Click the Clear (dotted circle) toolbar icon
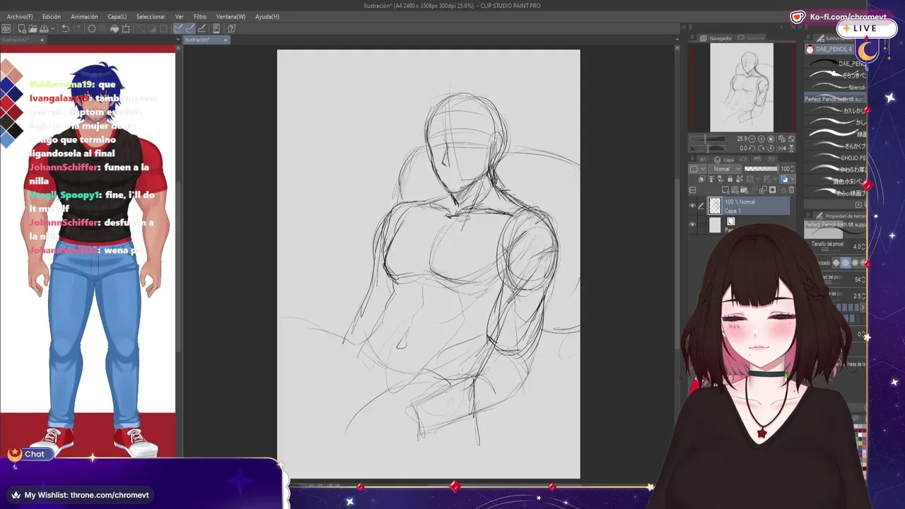Viewport: 905px width, 509px height. click(x=91, y=29)
